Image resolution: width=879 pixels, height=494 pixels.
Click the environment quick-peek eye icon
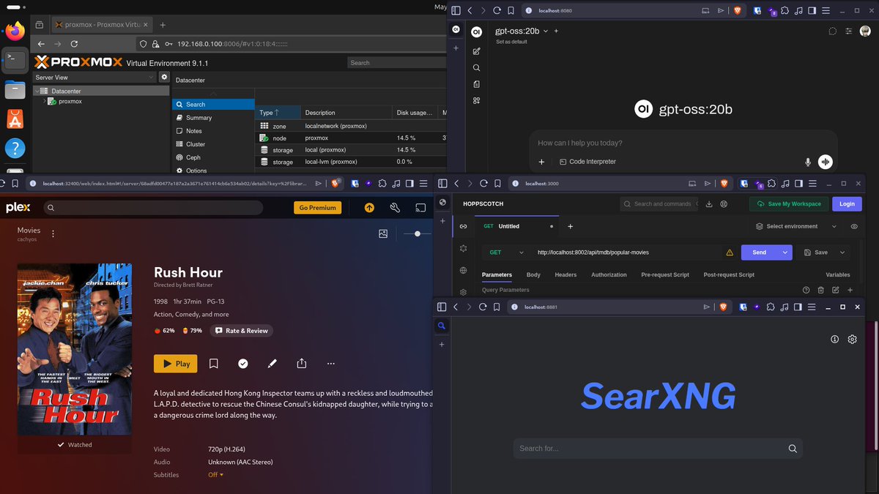(x=854, y=227)
